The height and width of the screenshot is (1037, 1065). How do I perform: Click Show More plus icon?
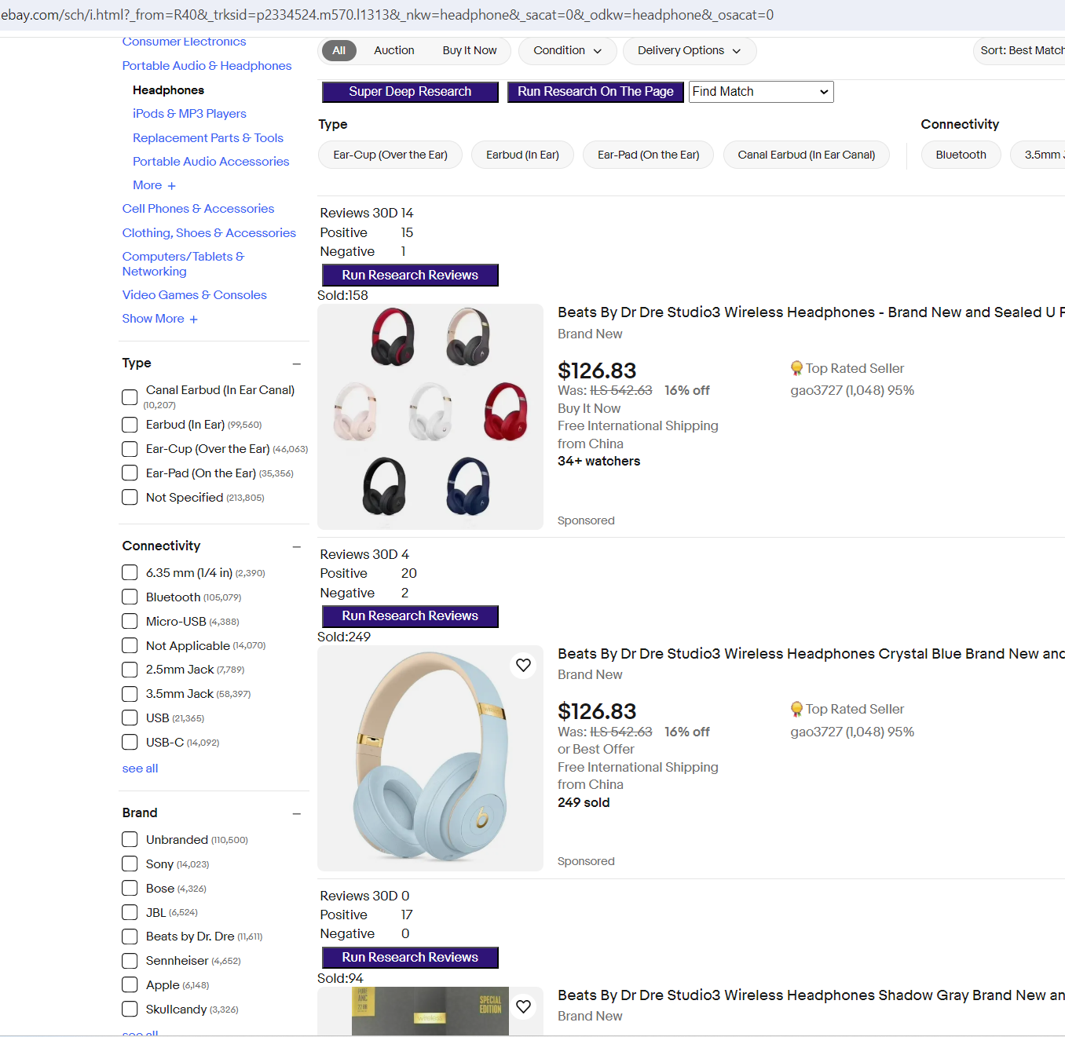click(x=193, y=319)
